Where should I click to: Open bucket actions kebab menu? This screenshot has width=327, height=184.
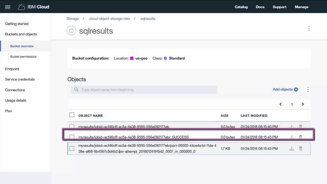[309, 28]
